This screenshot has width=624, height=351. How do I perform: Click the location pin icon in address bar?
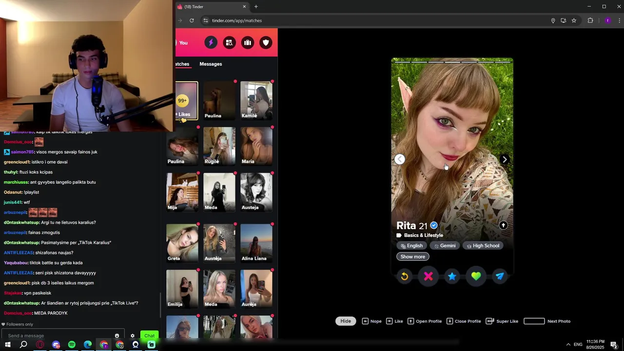click(553, 20)
